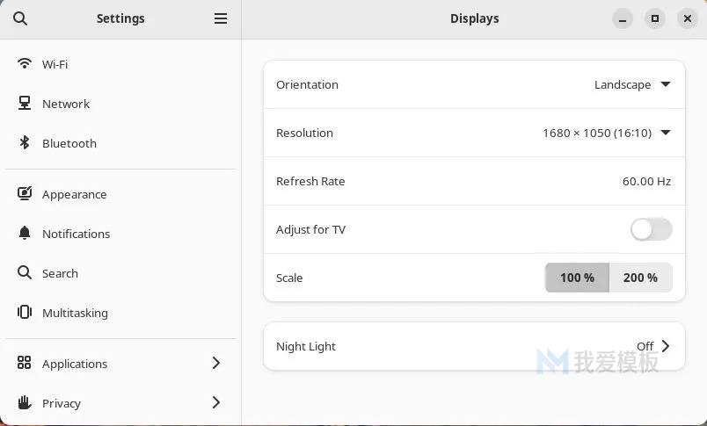707x426 pixels.
Task: Click the Multitasking icon in sidebar
Action: [x=25, y=312]
